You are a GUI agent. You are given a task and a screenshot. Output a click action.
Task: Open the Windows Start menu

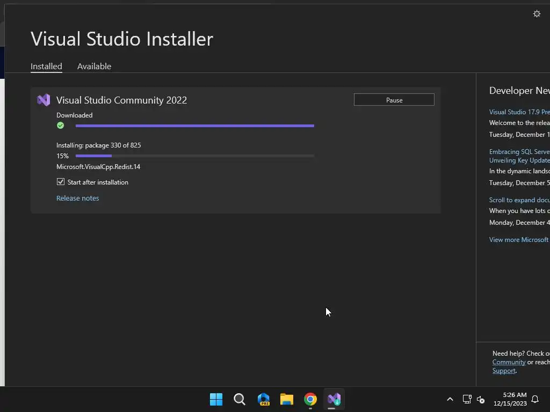coord(216,399)
